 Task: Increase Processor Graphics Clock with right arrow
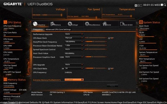(106, 57)
